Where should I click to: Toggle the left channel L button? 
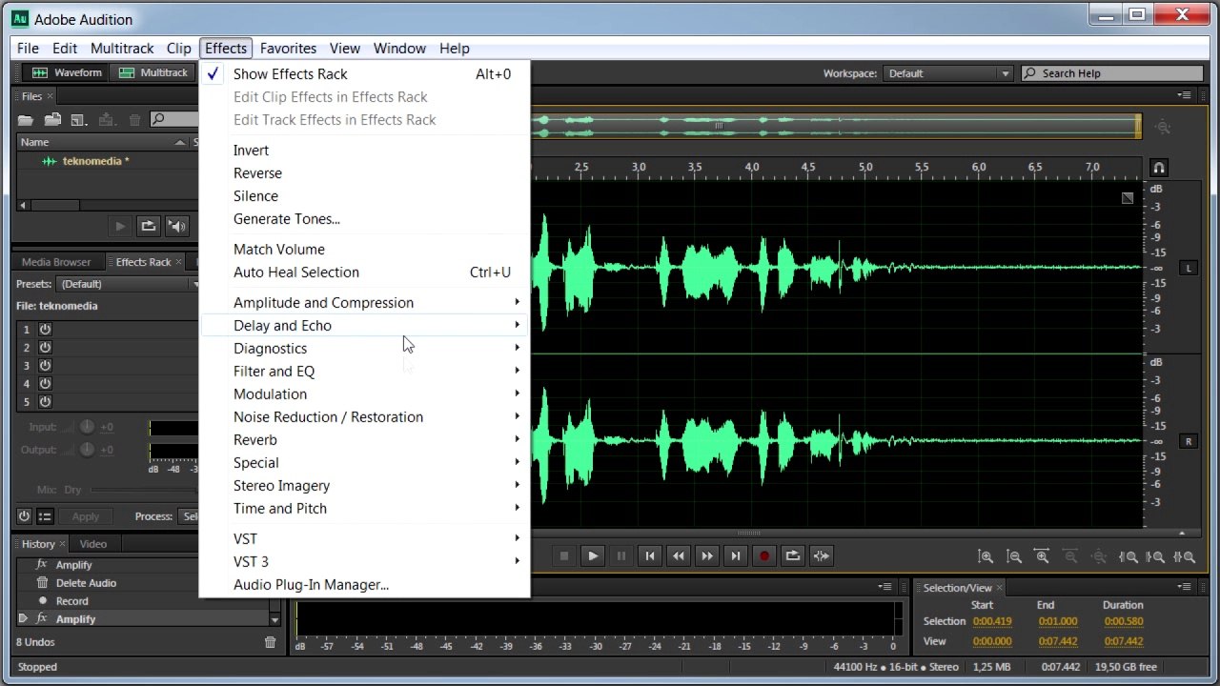click(x=1189, y=268)
